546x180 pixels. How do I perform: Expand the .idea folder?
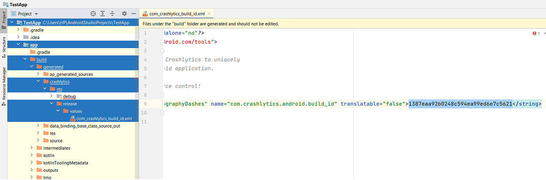(18, 37)
